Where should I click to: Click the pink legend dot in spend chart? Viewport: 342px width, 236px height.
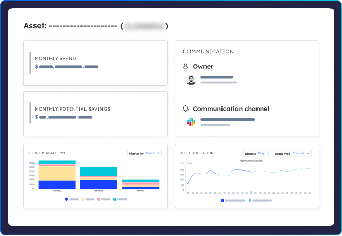(x=99, y=199)
